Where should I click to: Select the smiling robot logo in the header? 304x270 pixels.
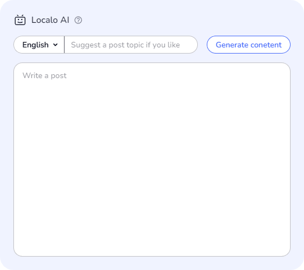pyautogui.click(x=20, y=20)
